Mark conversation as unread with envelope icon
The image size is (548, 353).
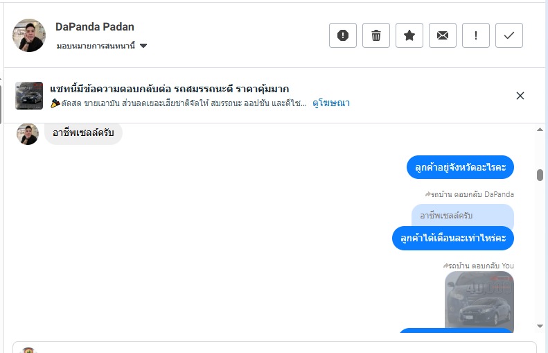tap(443, 35)
